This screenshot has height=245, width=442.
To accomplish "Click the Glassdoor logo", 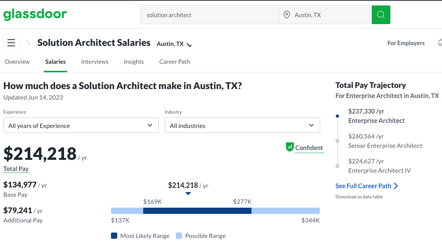I will (35, 15).
